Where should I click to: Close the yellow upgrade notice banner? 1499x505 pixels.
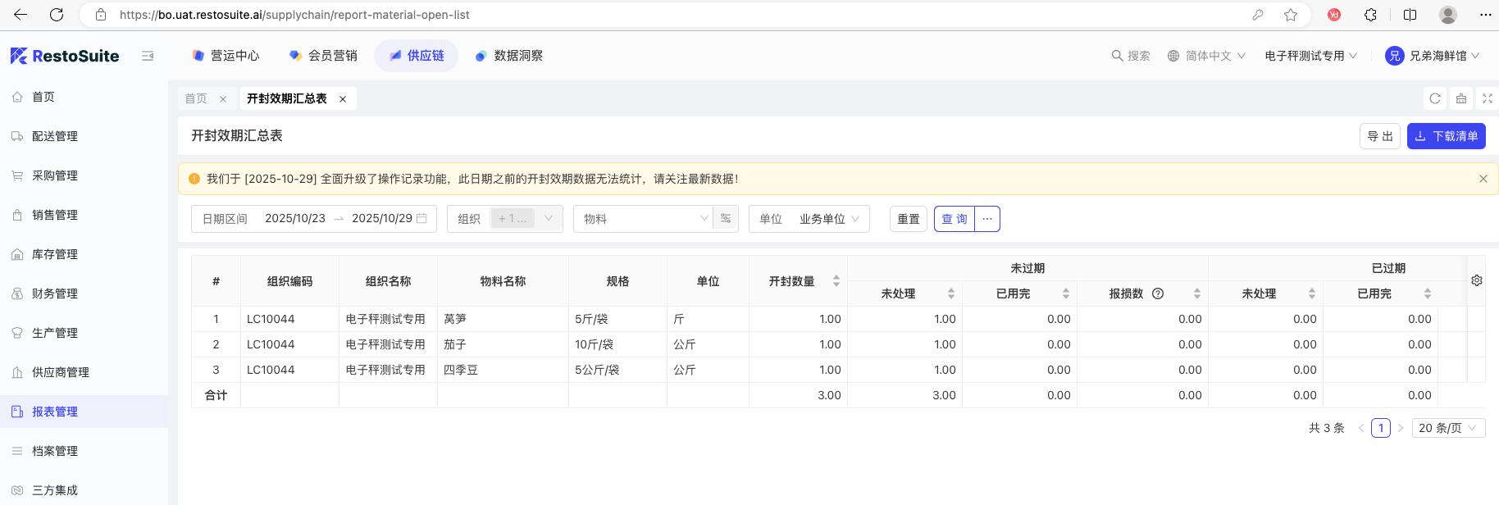click(1483, 179)
